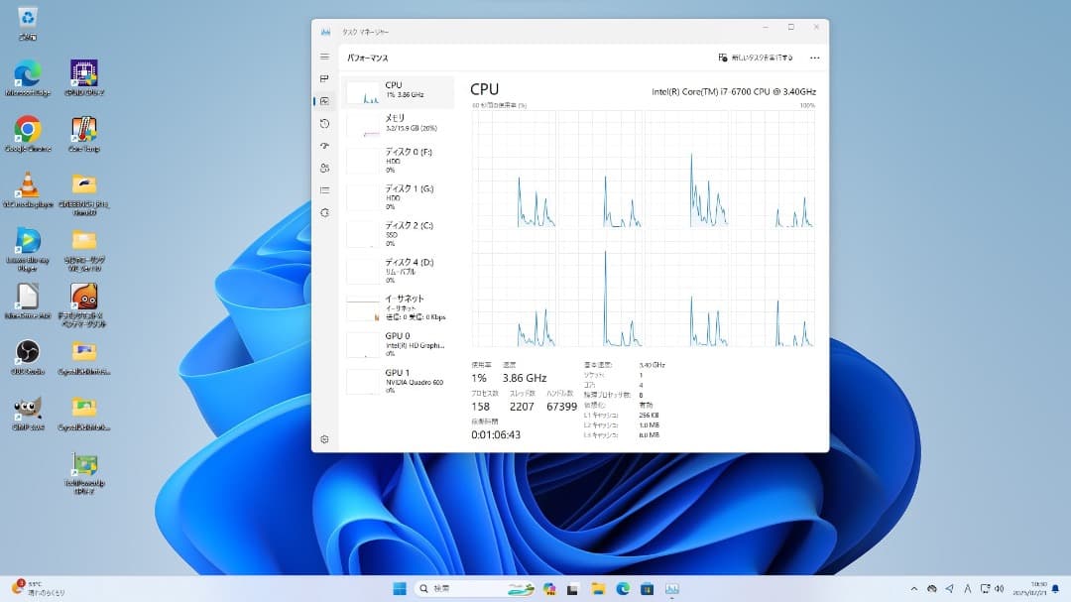The image size is (1071, 602).
Task: Collapse the navigation pane via hamburger menu
Action: pos(324,58)
